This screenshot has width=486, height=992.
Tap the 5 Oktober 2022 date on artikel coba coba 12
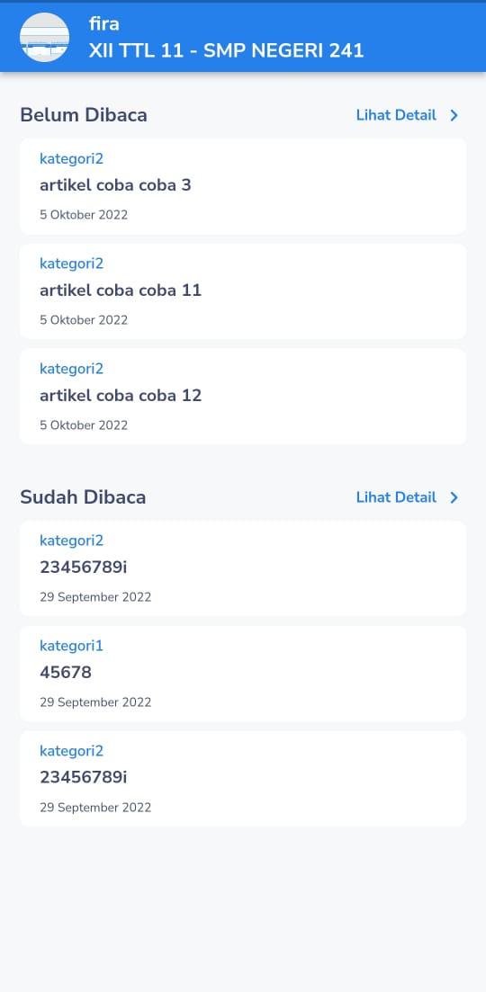click(84, 425)
